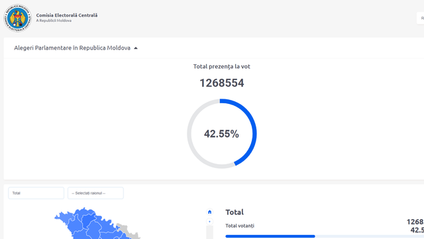The image size is (424, 239).
Task: Click the turnout count 1268554
Action: point(222,83)
